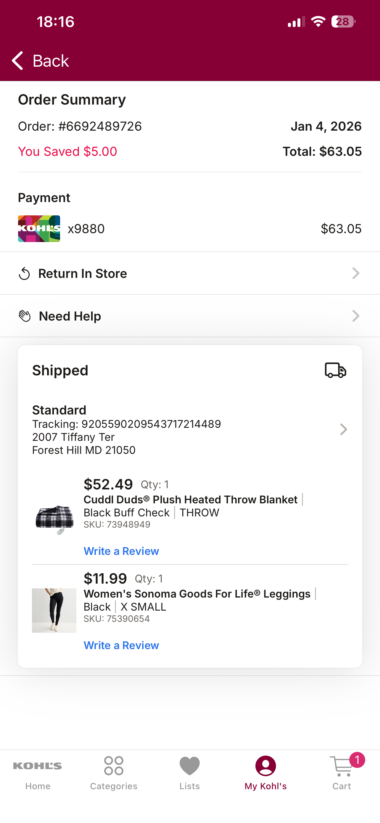380x823 pixels.
Task: Tap the shipping truck icon
Action: coord(335,370)
